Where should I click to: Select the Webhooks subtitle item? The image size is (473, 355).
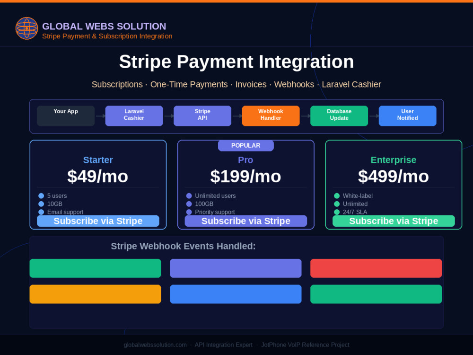click(294, 85)
